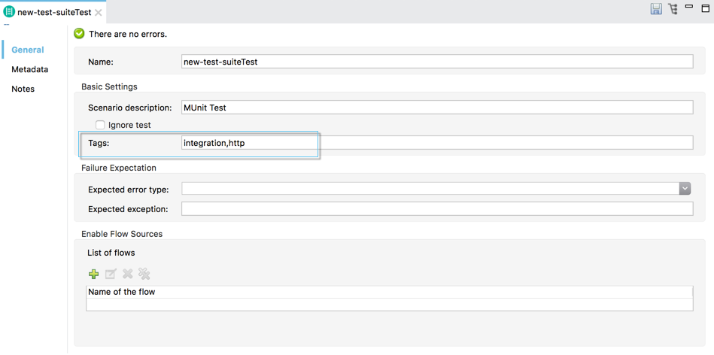Click into the Name text field
The image size is (714, 355).
(x=436, y=62)
